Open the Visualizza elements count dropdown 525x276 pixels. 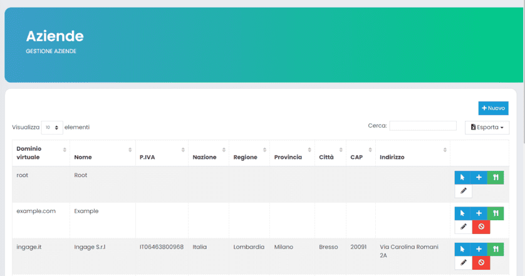click(x=52, y=127)
